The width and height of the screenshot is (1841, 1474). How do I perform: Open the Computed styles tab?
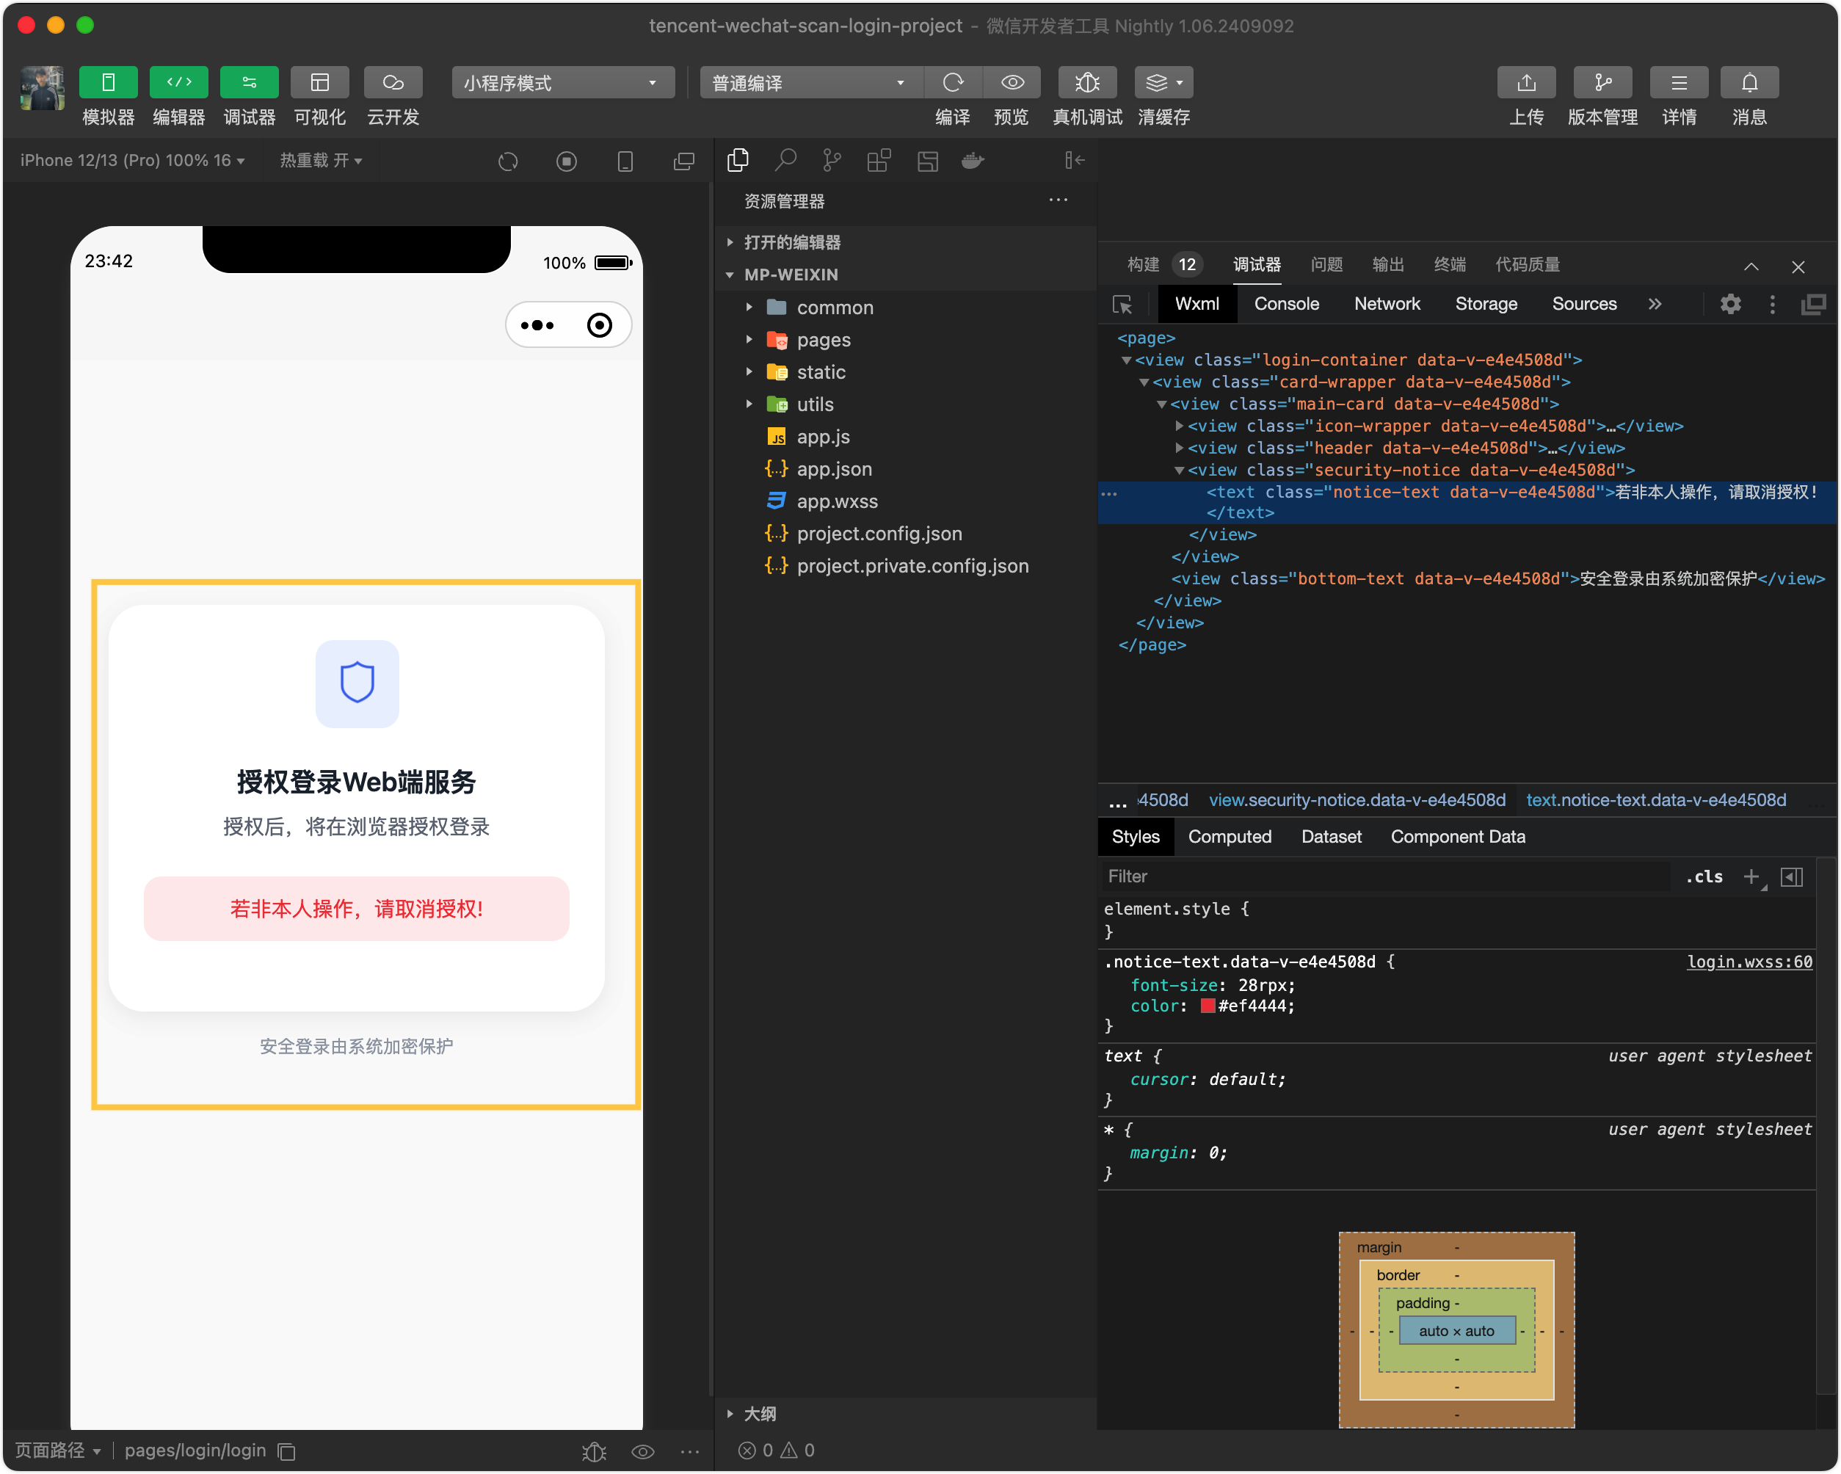point(1229,837)
